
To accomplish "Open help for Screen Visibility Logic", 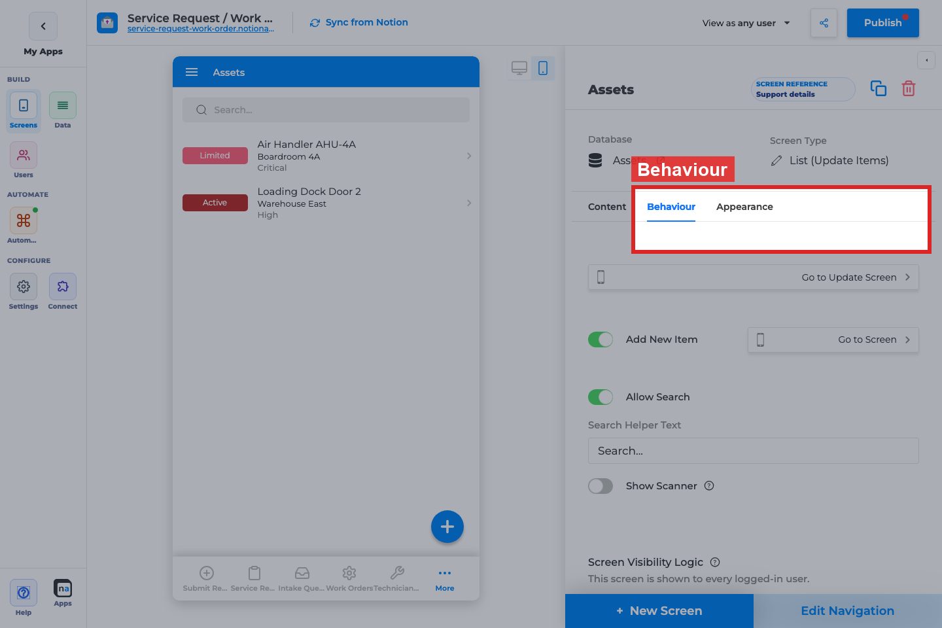I will [x=715, y=562].
